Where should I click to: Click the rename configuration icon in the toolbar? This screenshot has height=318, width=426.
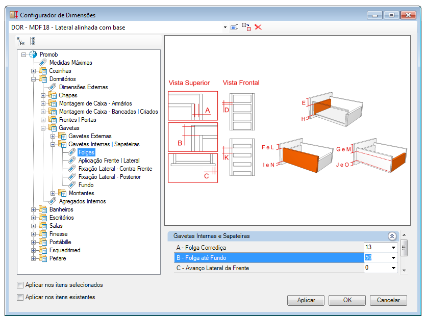pos(234,27)
